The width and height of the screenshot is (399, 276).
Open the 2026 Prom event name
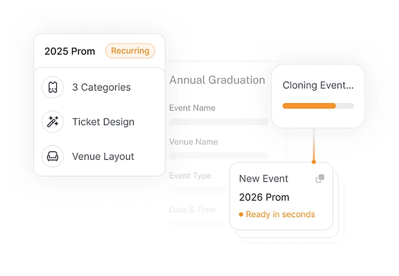click(264, 197)
